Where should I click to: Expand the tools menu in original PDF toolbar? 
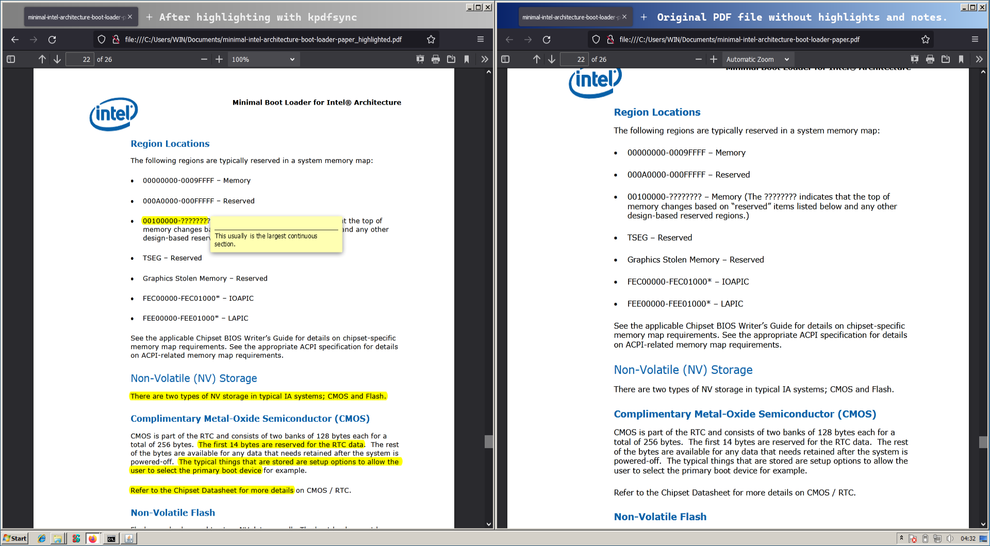tap(979, 59)
